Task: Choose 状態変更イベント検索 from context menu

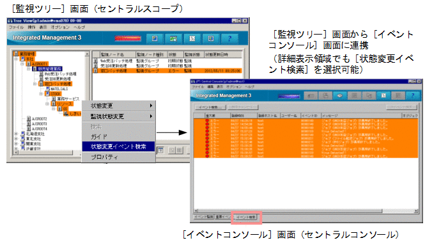Action: (118, 146)
